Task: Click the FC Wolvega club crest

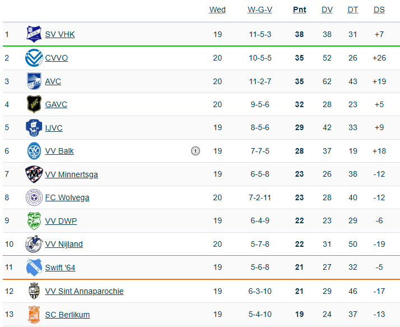Action: click(34, 197)
